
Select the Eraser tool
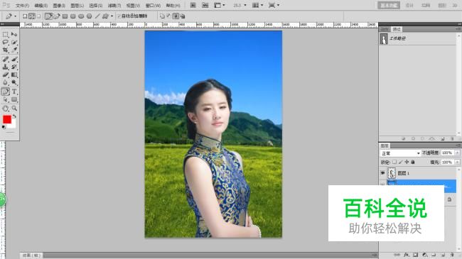click(5, 75)
